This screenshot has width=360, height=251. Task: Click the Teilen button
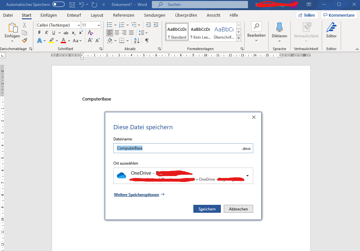[x=307, y=15]
